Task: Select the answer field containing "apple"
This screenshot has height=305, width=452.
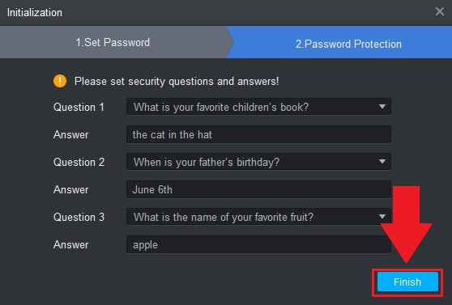Action: 258,244
